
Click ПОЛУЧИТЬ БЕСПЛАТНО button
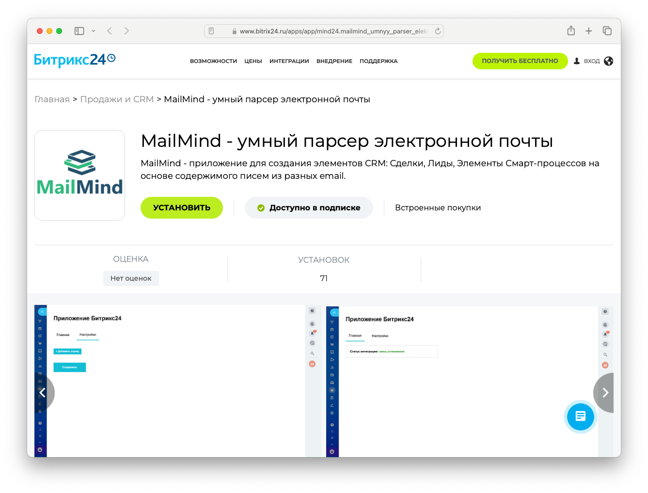(520, 61)
